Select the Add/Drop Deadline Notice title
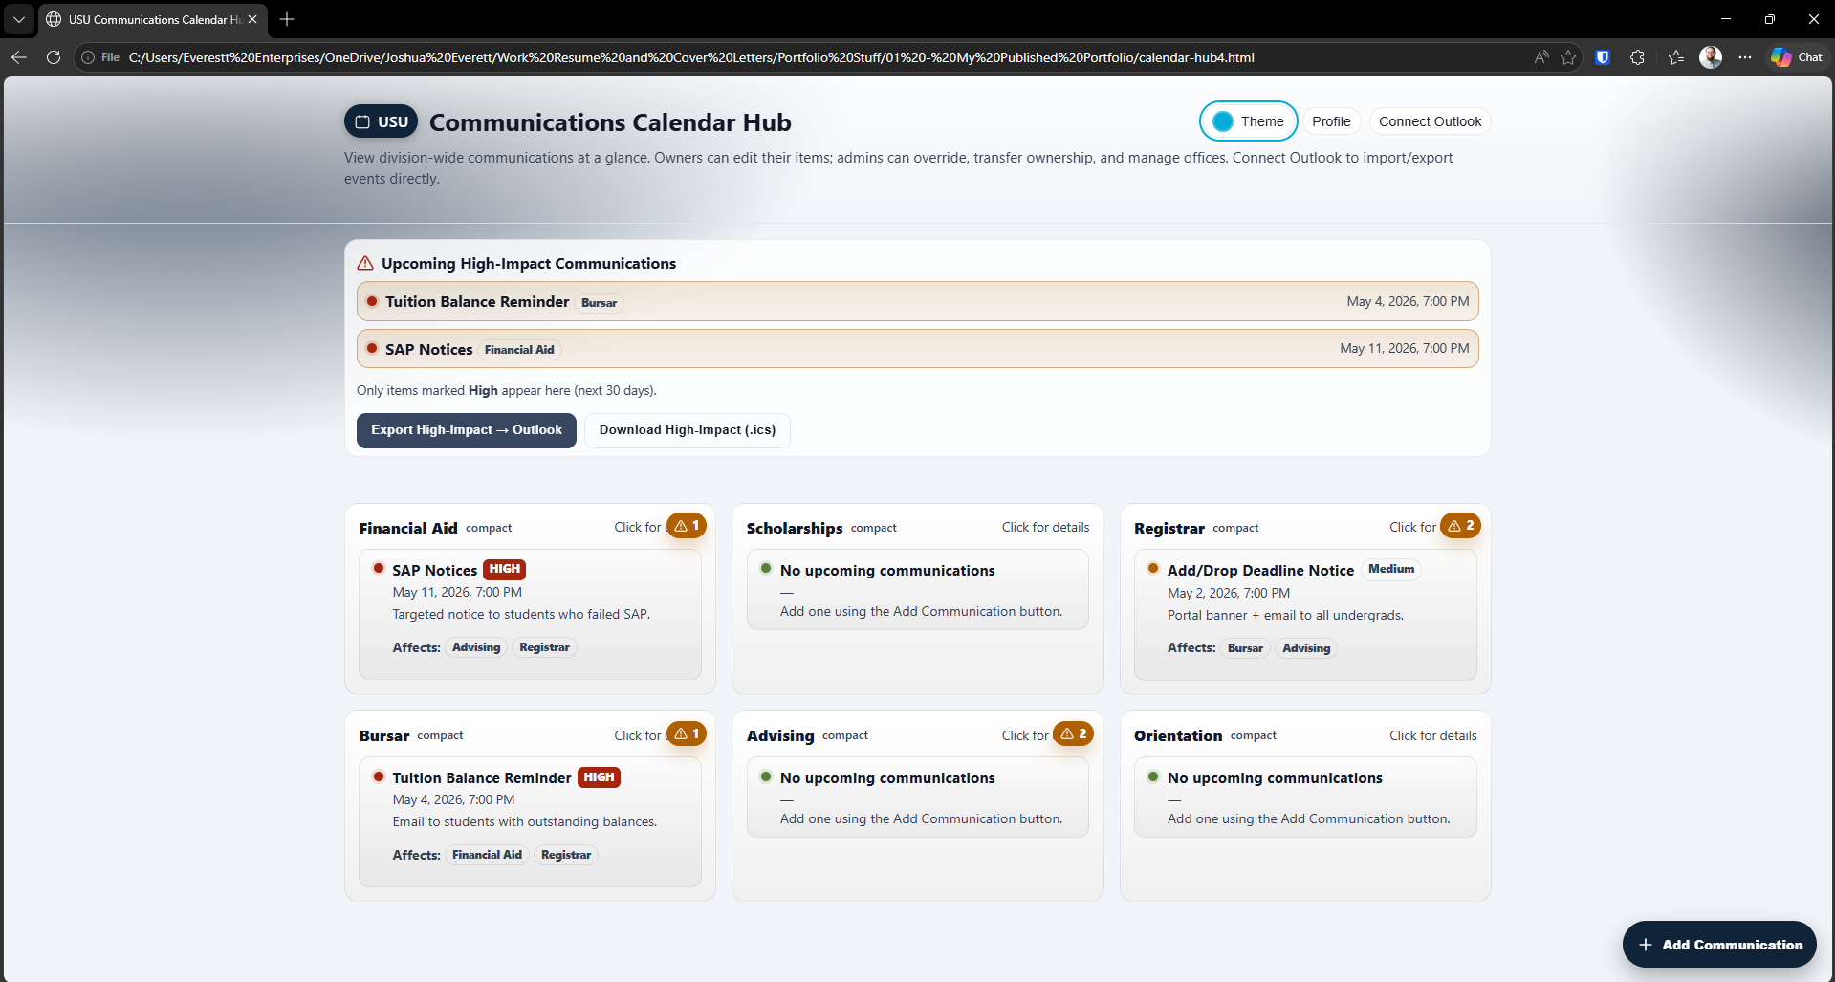The height and width of the screenshot is (982, 1835). tap(1260, 570)
